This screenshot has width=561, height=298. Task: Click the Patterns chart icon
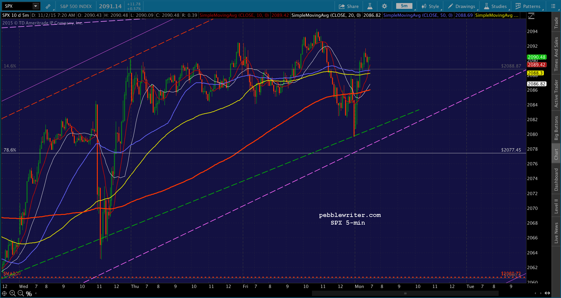pyautogui.click(x=518, y=6)
